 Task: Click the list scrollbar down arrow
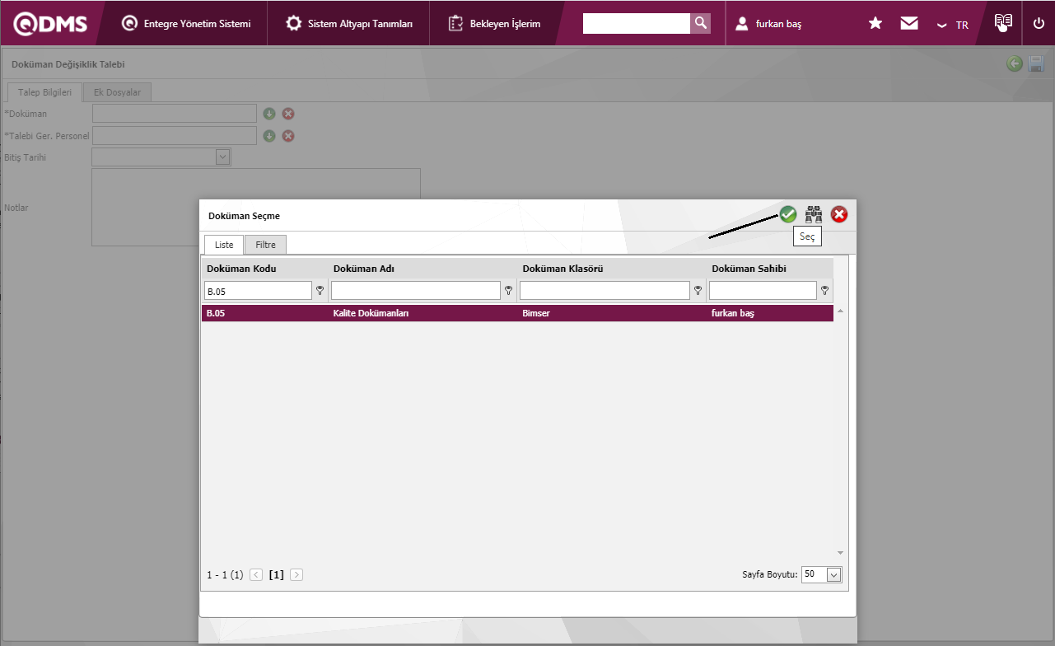pos(840,552)
